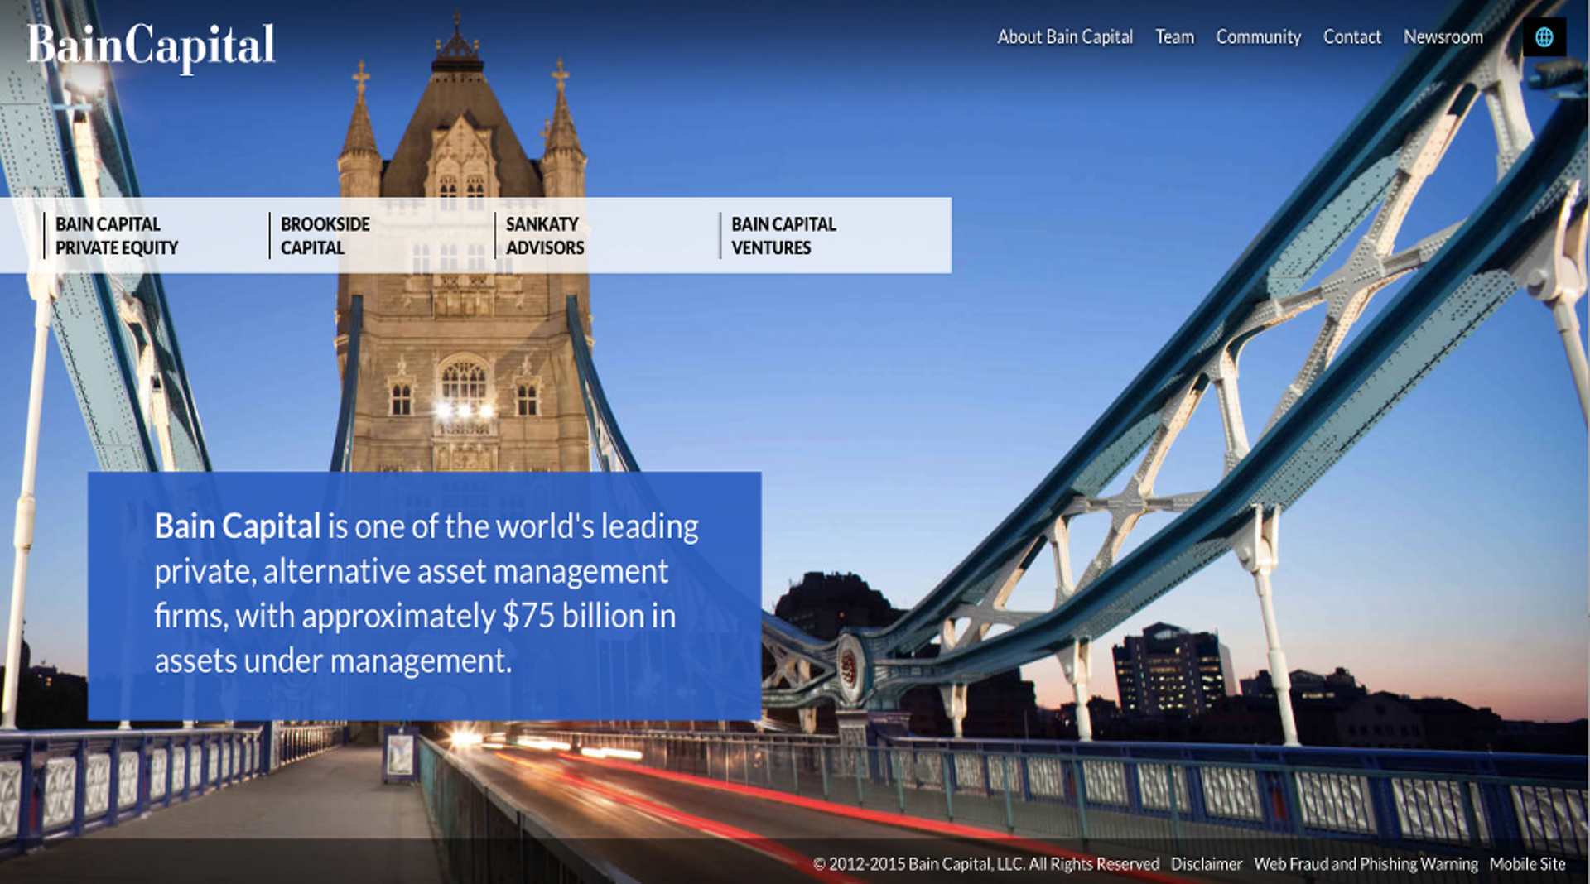Go to the Team menu item
The height and width of the screenshot is (884, 1590).
tap(1174, 37)
